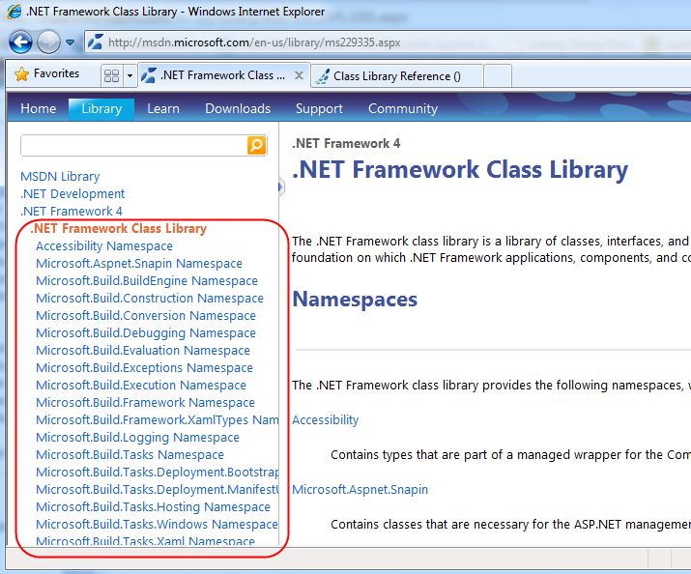This screenshot has height=574, width=691.
Task: Click the browser Forward arrow button
Action: [48, 43]
